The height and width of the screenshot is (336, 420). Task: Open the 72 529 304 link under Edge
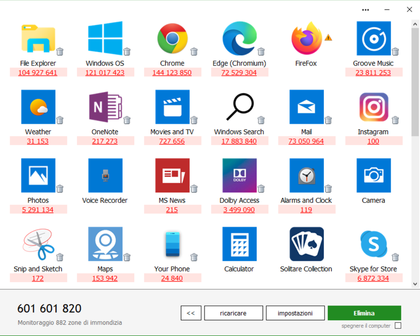pyautogui.click(x=239, y=73)
